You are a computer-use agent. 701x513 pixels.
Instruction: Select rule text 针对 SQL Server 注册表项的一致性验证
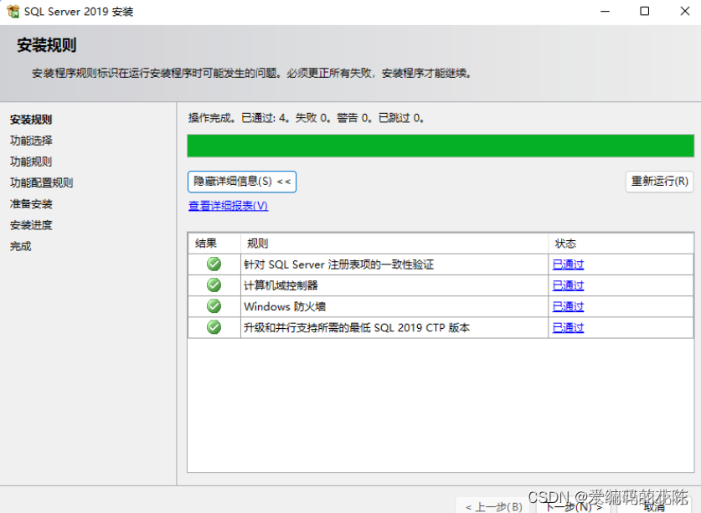pos(338,264)
